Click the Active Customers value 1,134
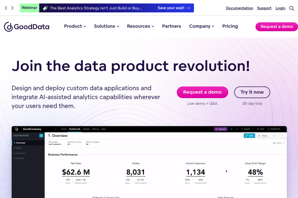The image size is (298, 198). tap(196, 172)
